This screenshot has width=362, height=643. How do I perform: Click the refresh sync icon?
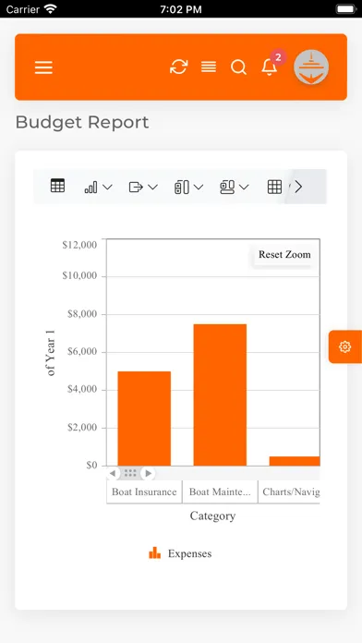(x=179, y=67)
